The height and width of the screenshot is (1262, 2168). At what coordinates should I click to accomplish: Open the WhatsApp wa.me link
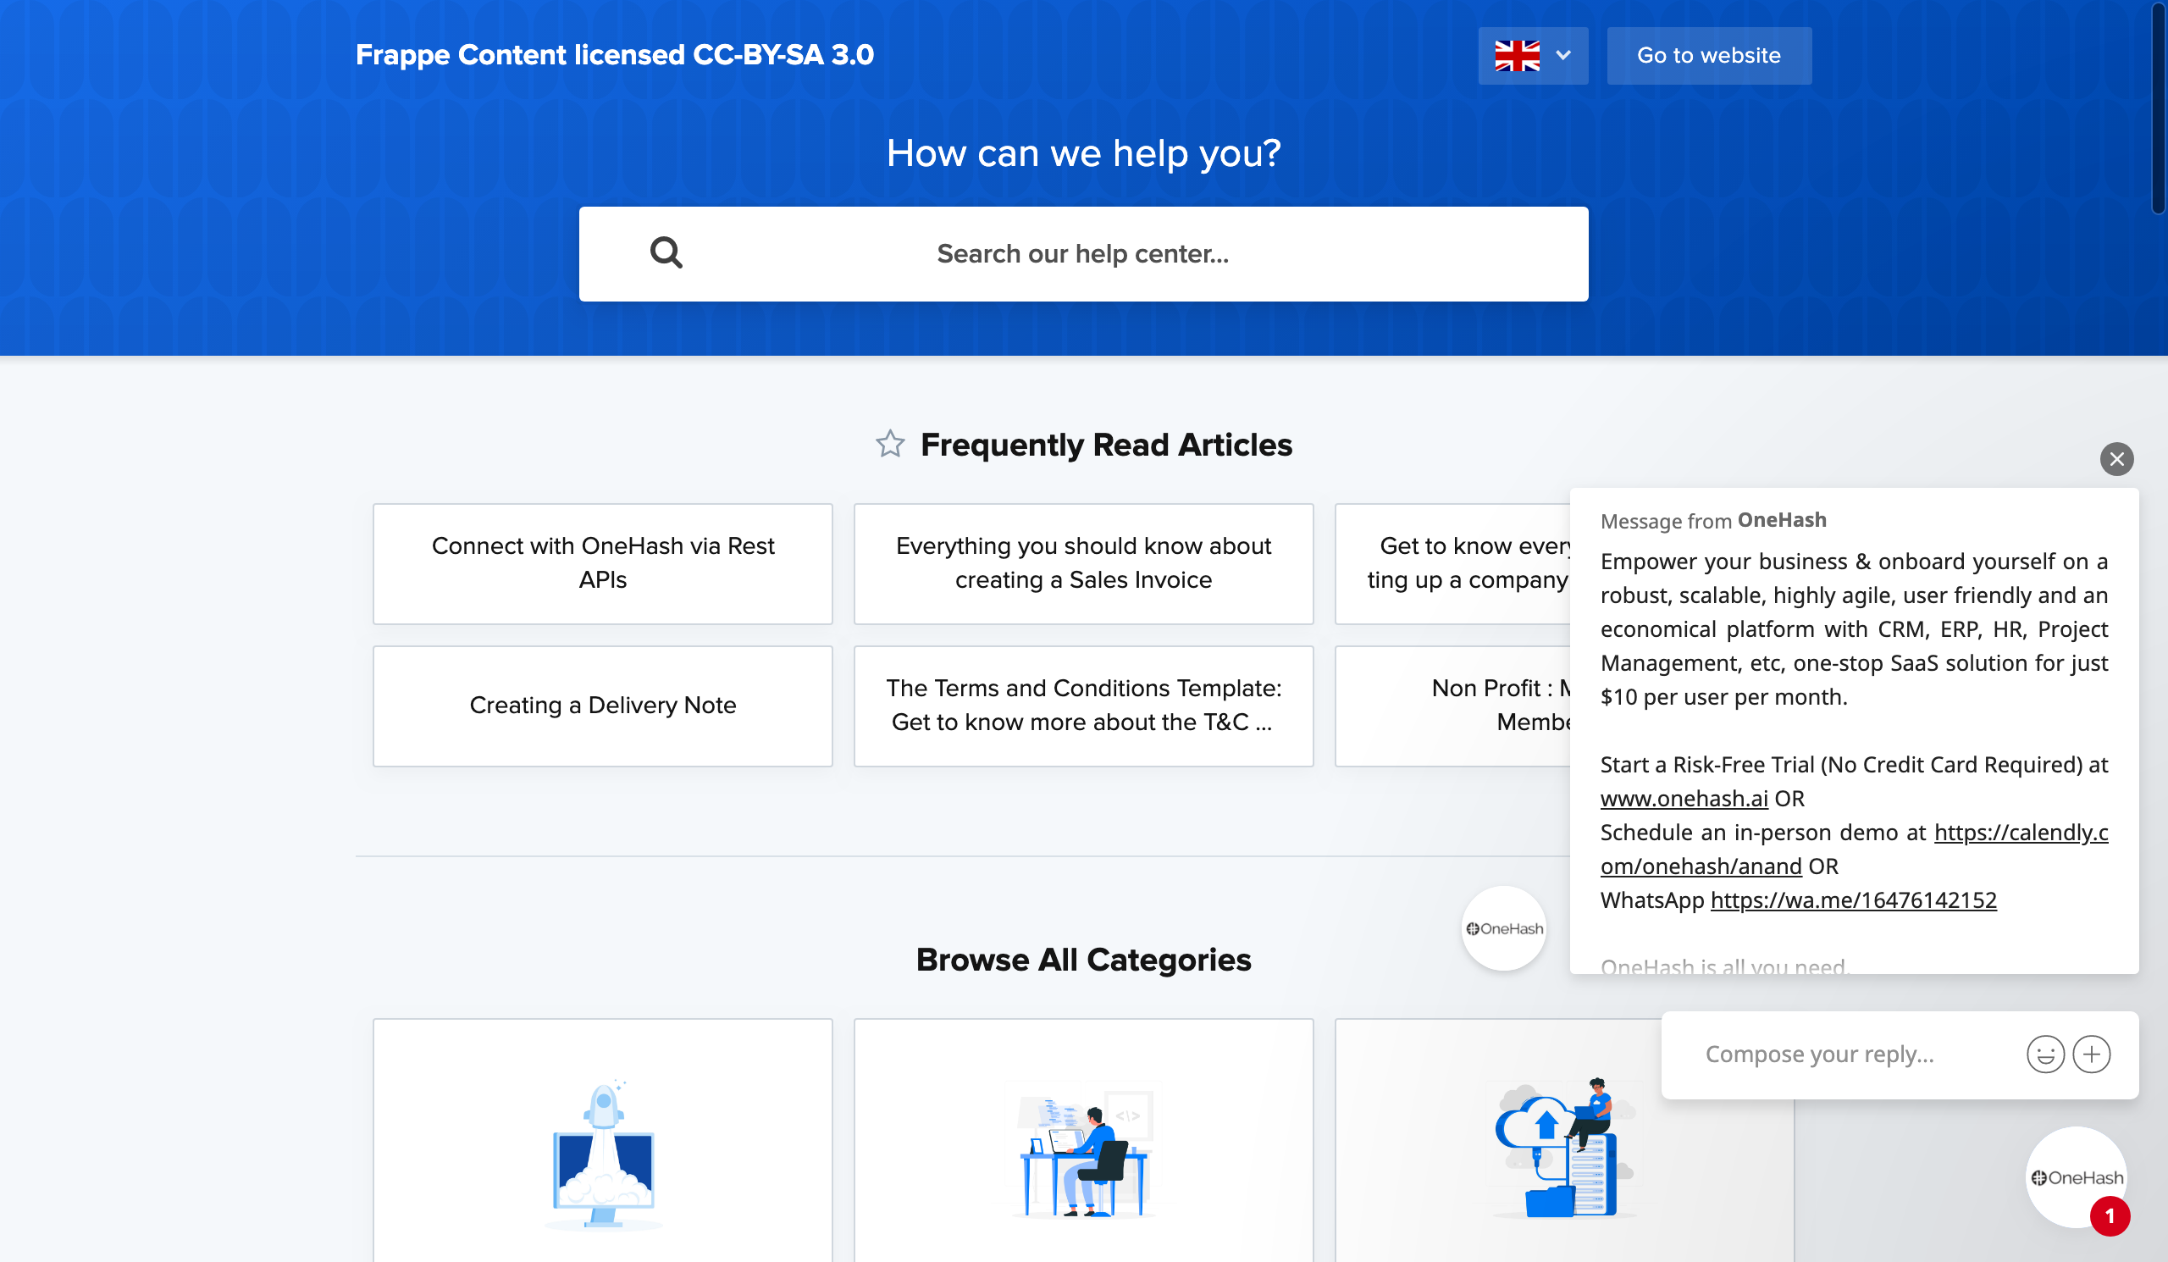pos(1853,899)
